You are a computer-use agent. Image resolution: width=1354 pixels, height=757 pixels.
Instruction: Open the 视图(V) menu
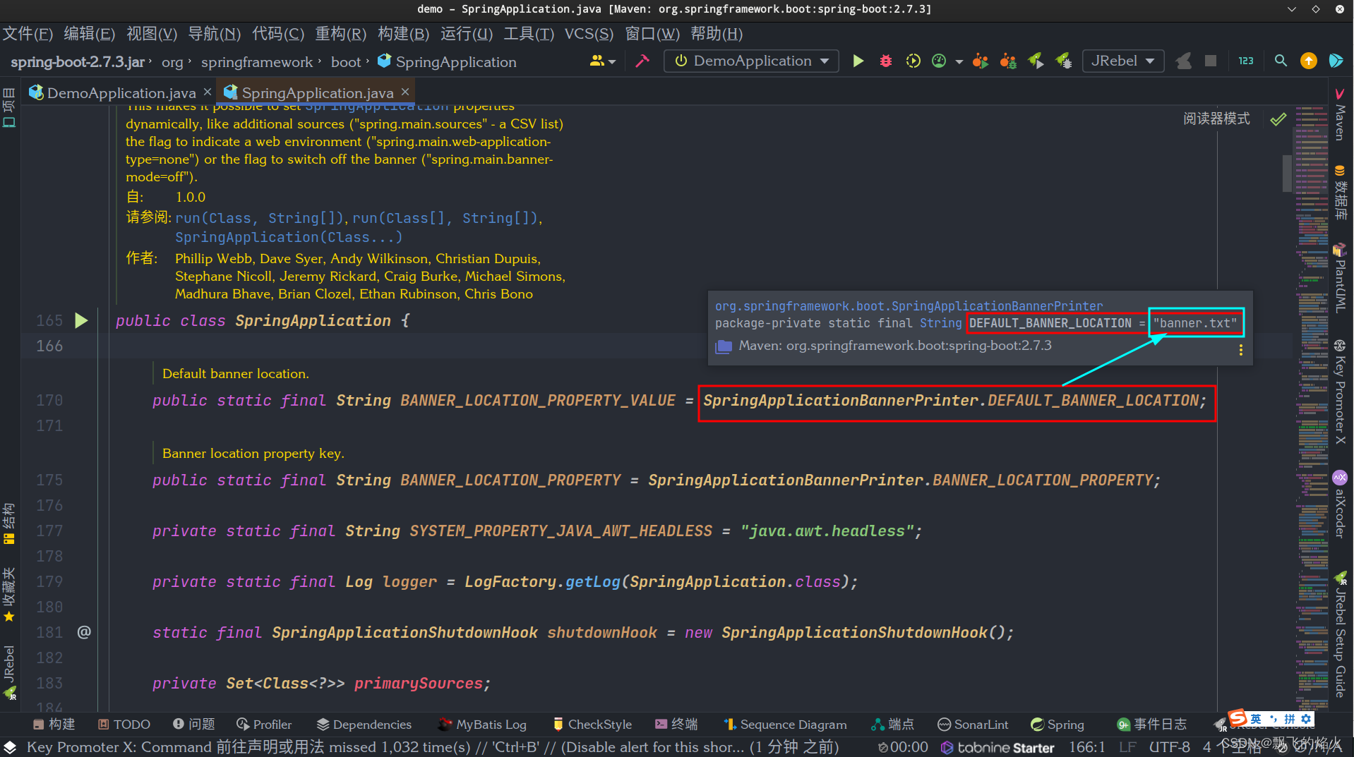coord(152,34)
